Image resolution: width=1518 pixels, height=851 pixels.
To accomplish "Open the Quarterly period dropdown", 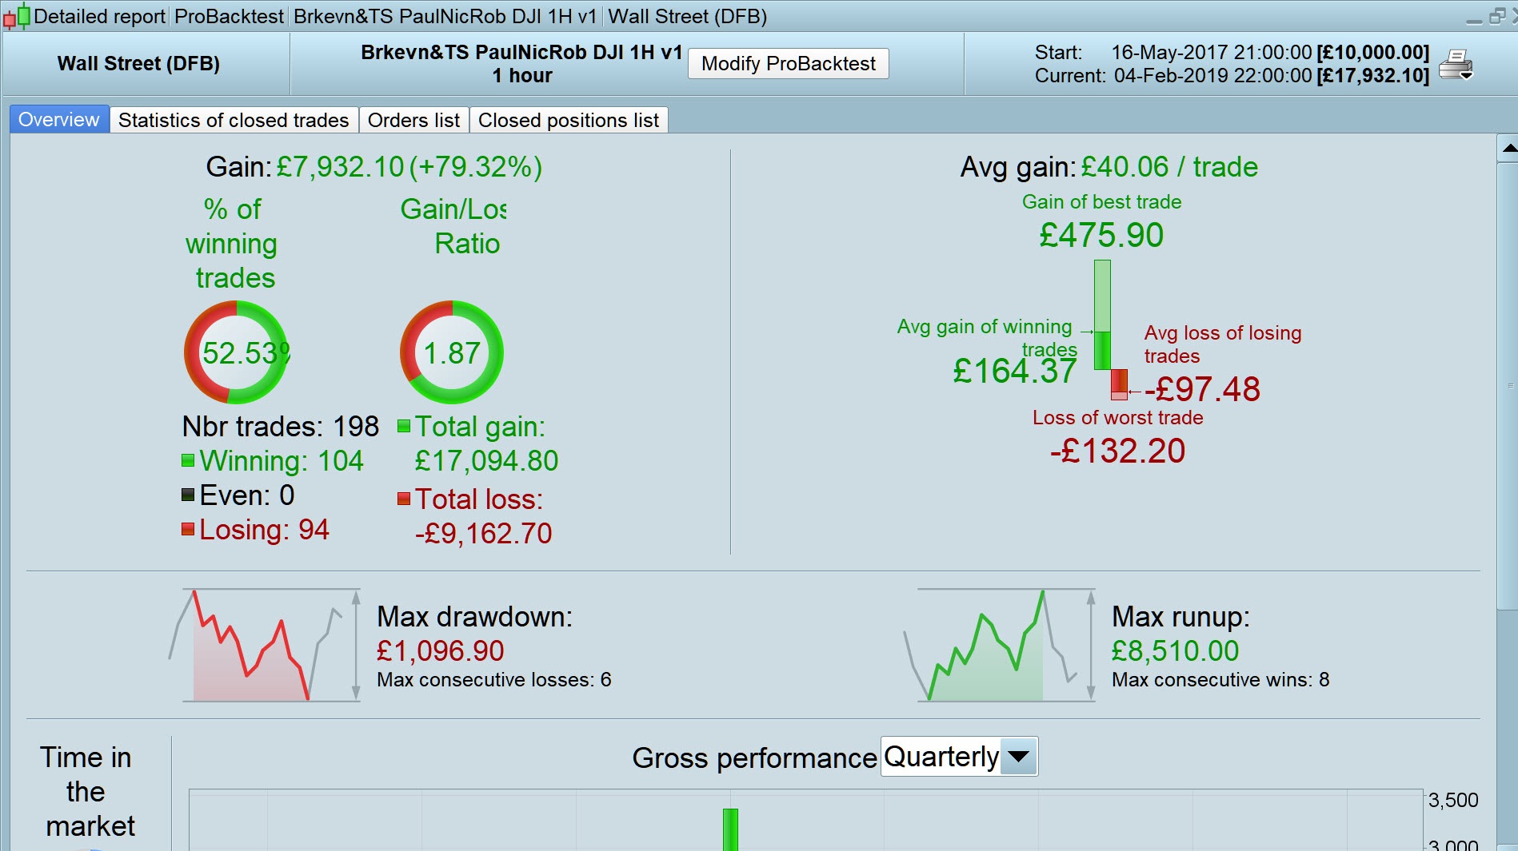I will 1018,756.
